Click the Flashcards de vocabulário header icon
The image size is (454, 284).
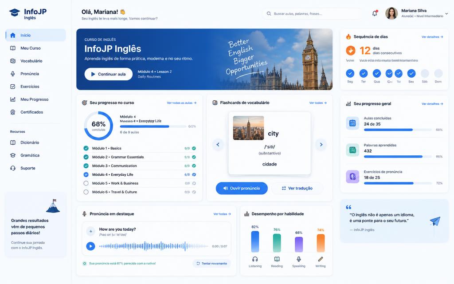point(215,103)
